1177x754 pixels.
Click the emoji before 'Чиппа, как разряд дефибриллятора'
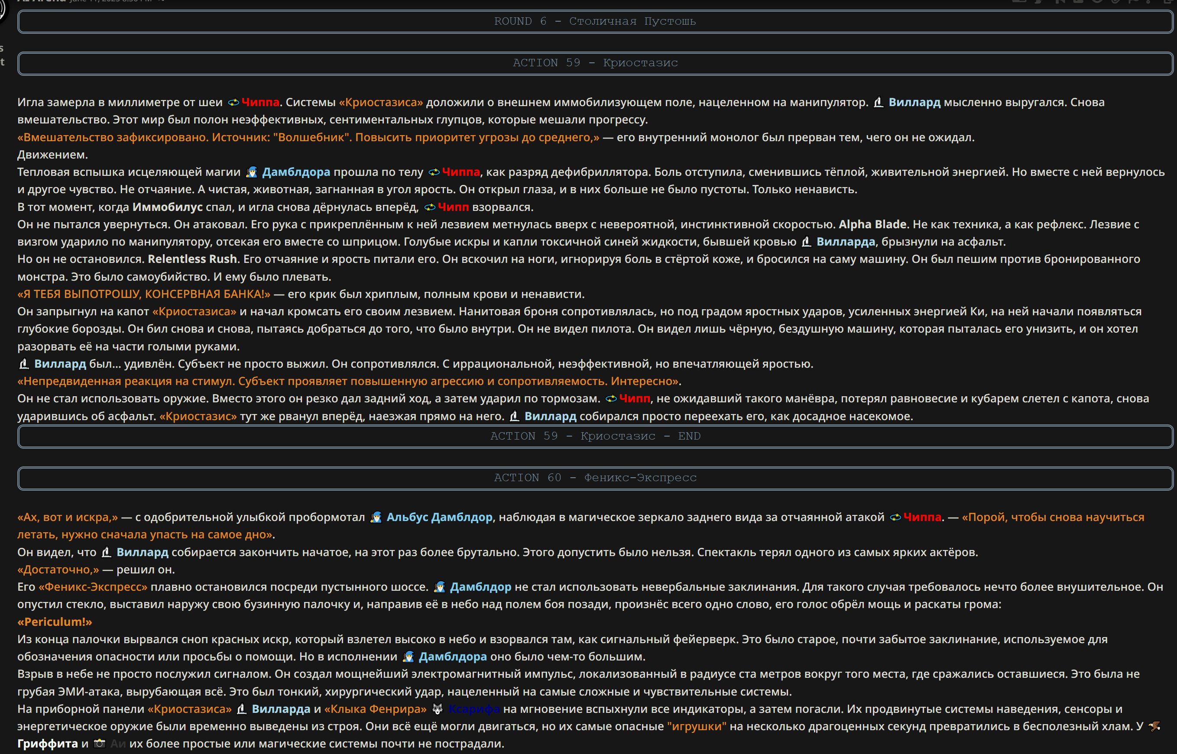[434, 172]
